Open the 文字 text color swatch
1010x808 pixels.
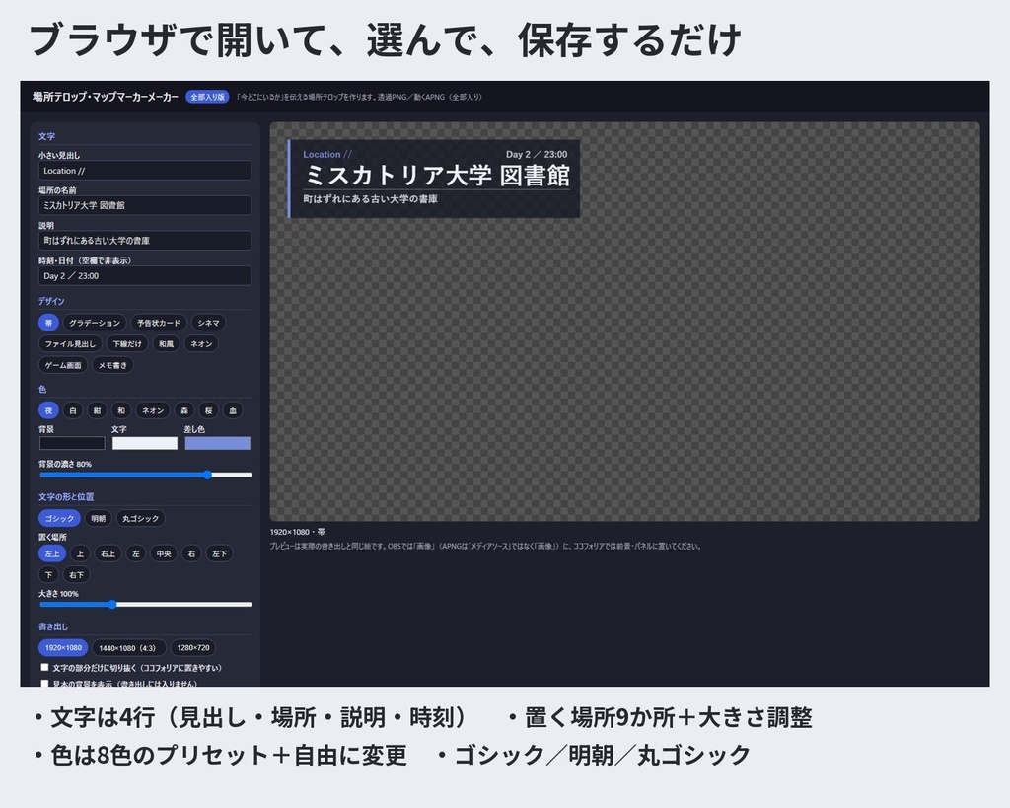(145, 443)
